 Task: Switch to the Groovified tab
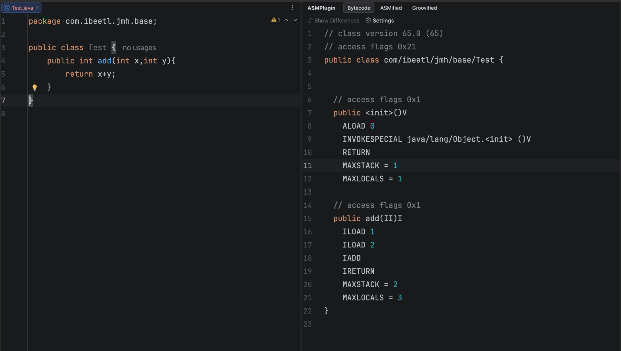424,8
